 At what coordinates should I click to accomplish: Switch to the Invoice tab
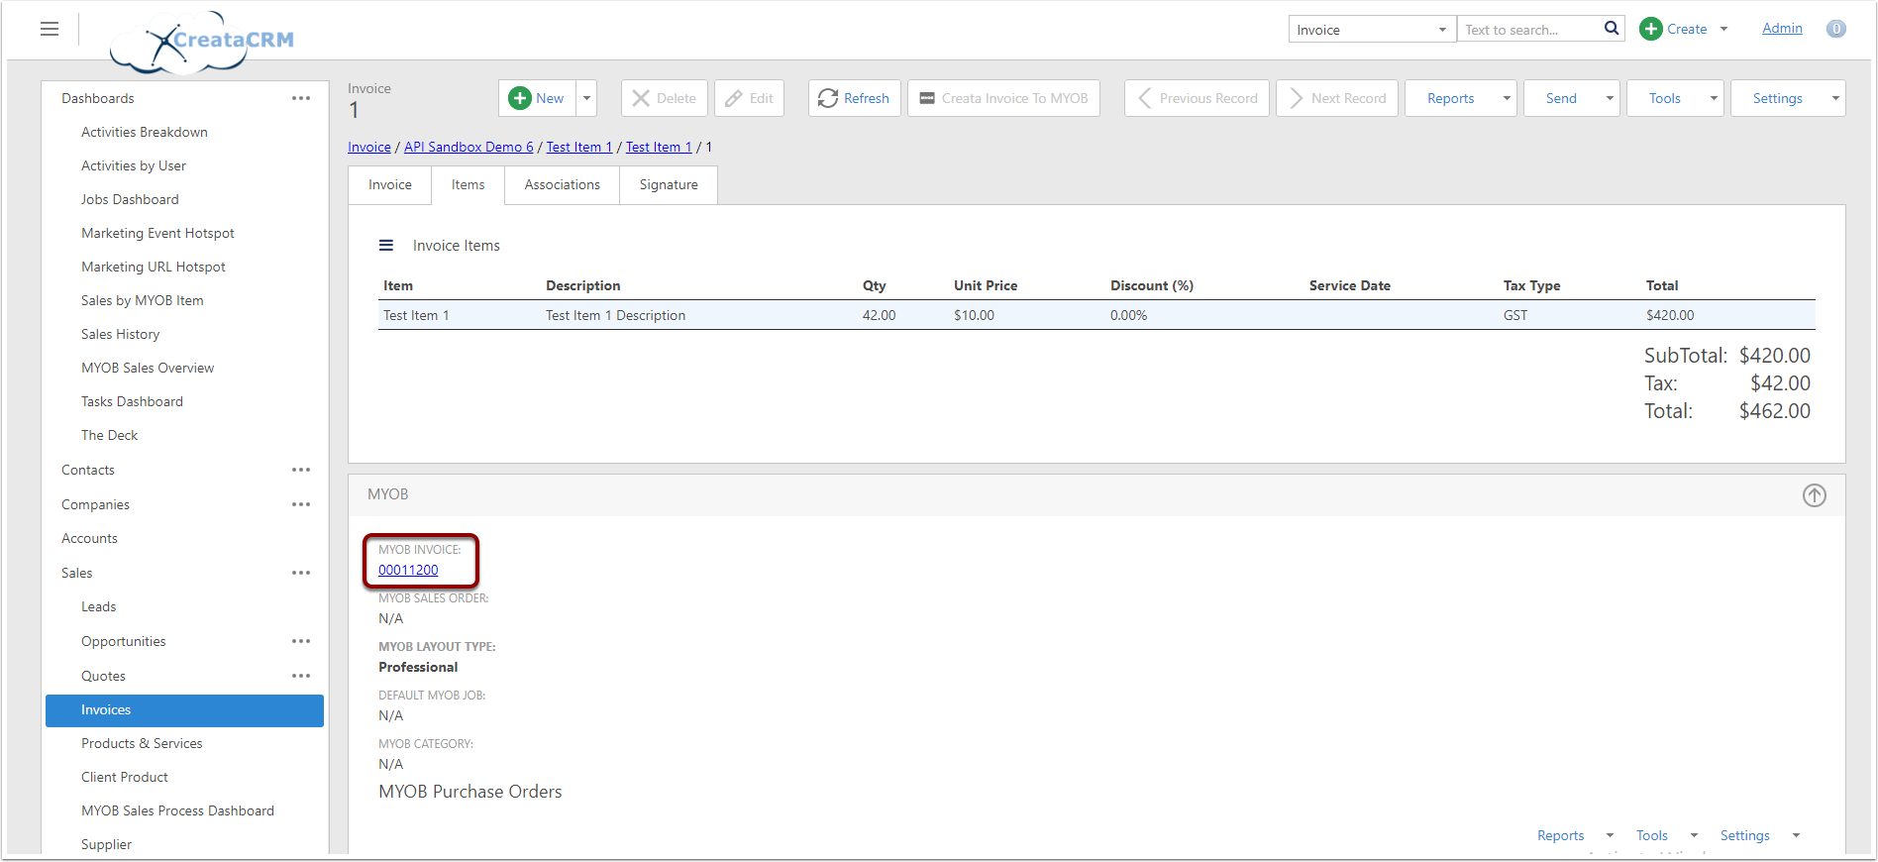coord(390,185)
